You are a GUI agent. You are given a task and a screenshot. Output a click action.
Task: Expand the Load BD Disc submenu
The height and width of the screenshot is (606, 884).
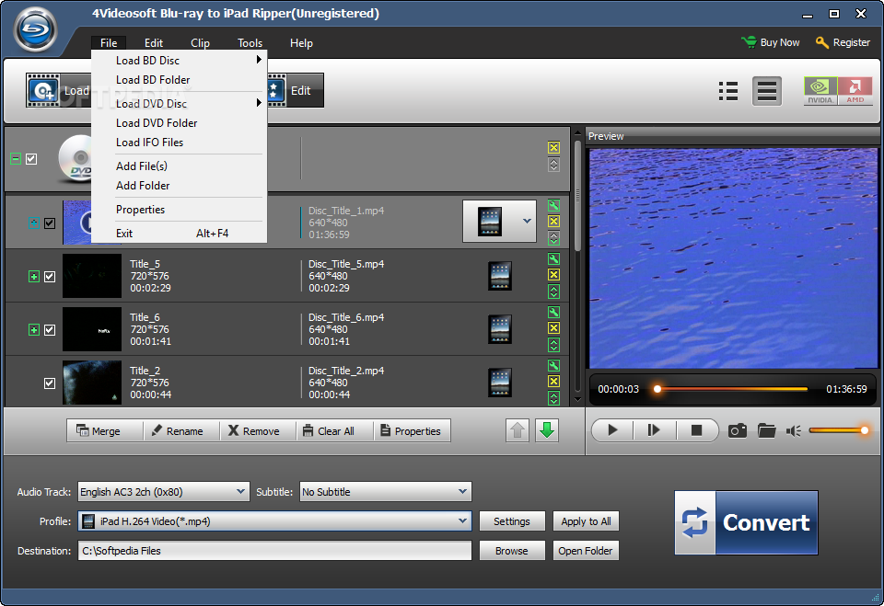(x=180, y=61)
